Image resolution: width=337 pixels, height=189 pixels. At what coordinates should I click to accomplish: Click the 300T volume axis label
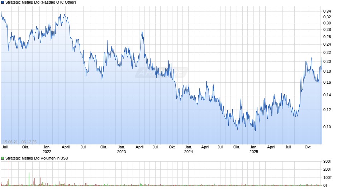coord(328,161)
